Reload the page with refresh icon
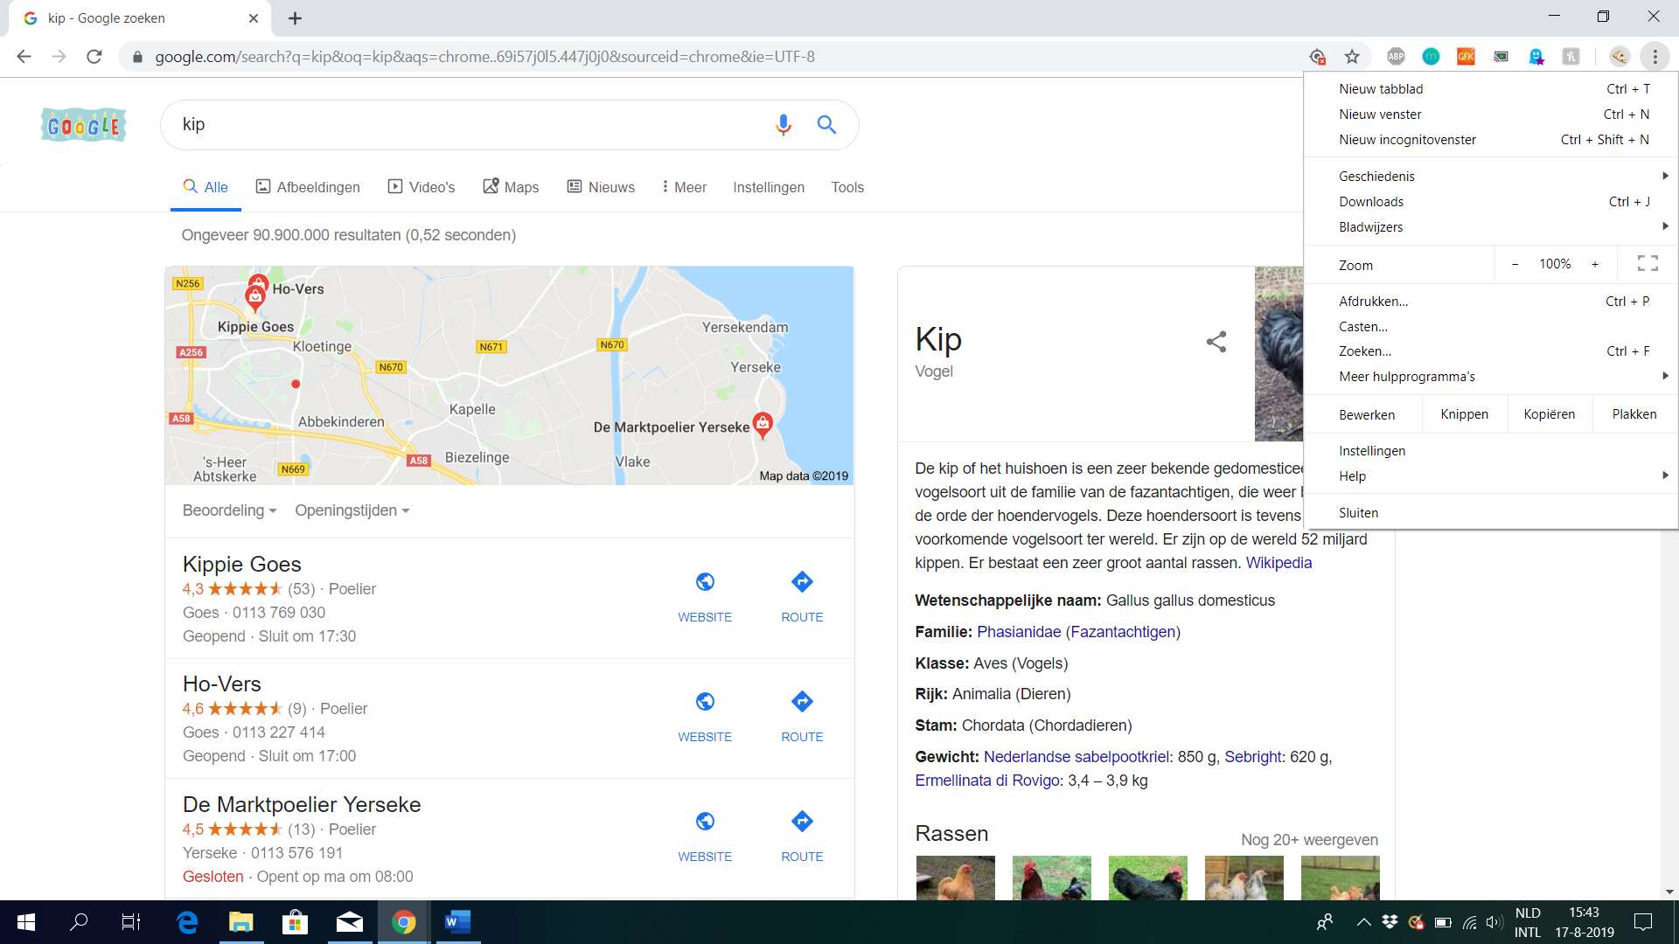 tap(94, 57)
